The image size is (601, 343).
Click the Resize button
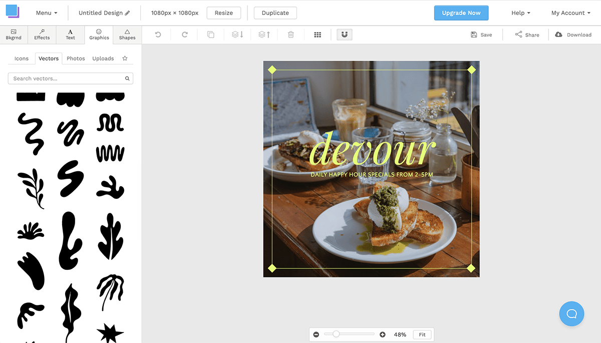(x=223, y=13)
